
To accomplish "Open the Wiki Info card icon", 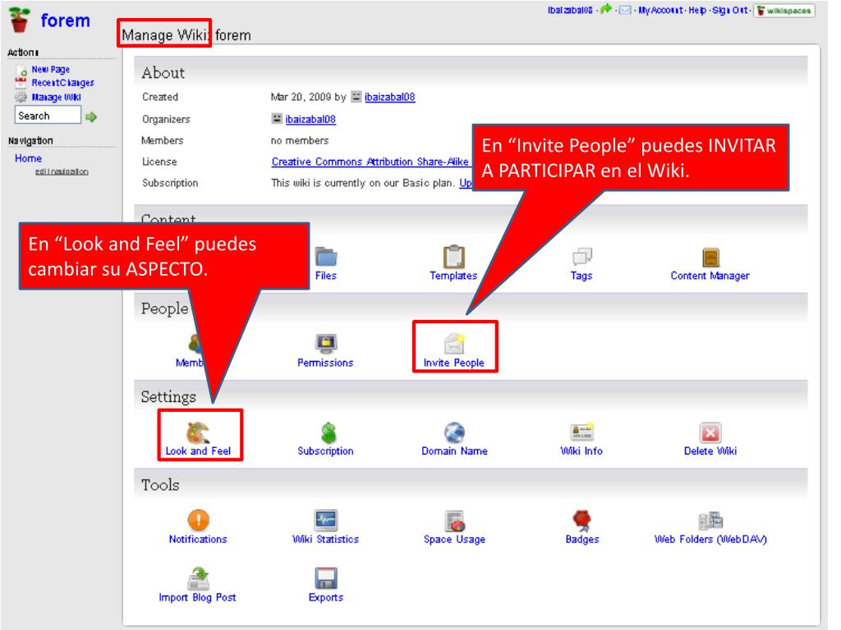I will pos(581,431).
